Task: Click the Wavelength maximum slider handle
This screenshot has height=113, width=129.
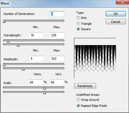Action: click(x=18, y=45)
